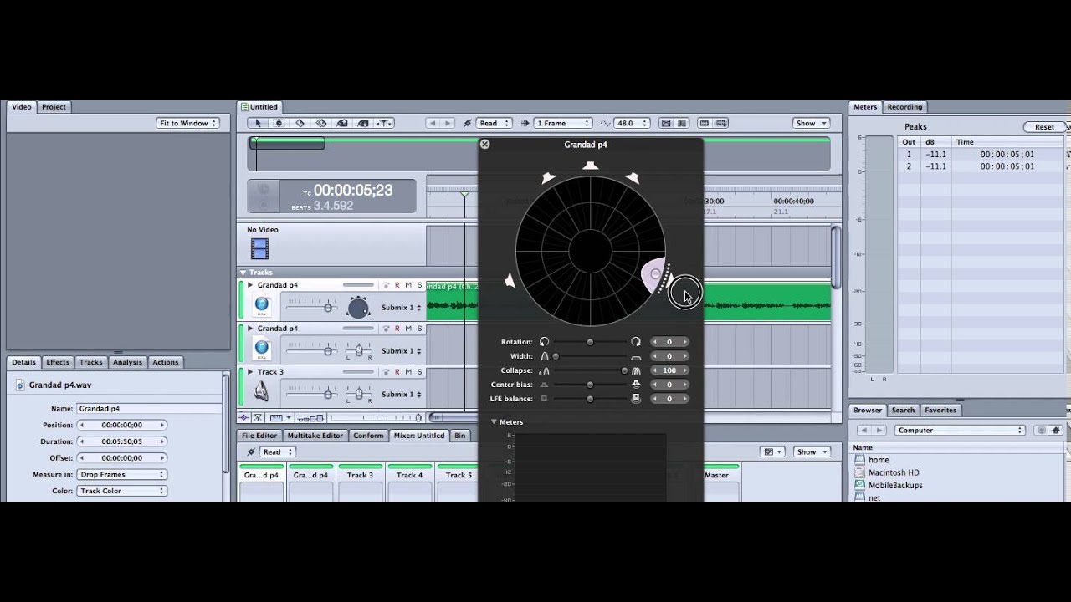Solo the first Grandad p4 track
1071x602 pixels.
tap(419, 285)
